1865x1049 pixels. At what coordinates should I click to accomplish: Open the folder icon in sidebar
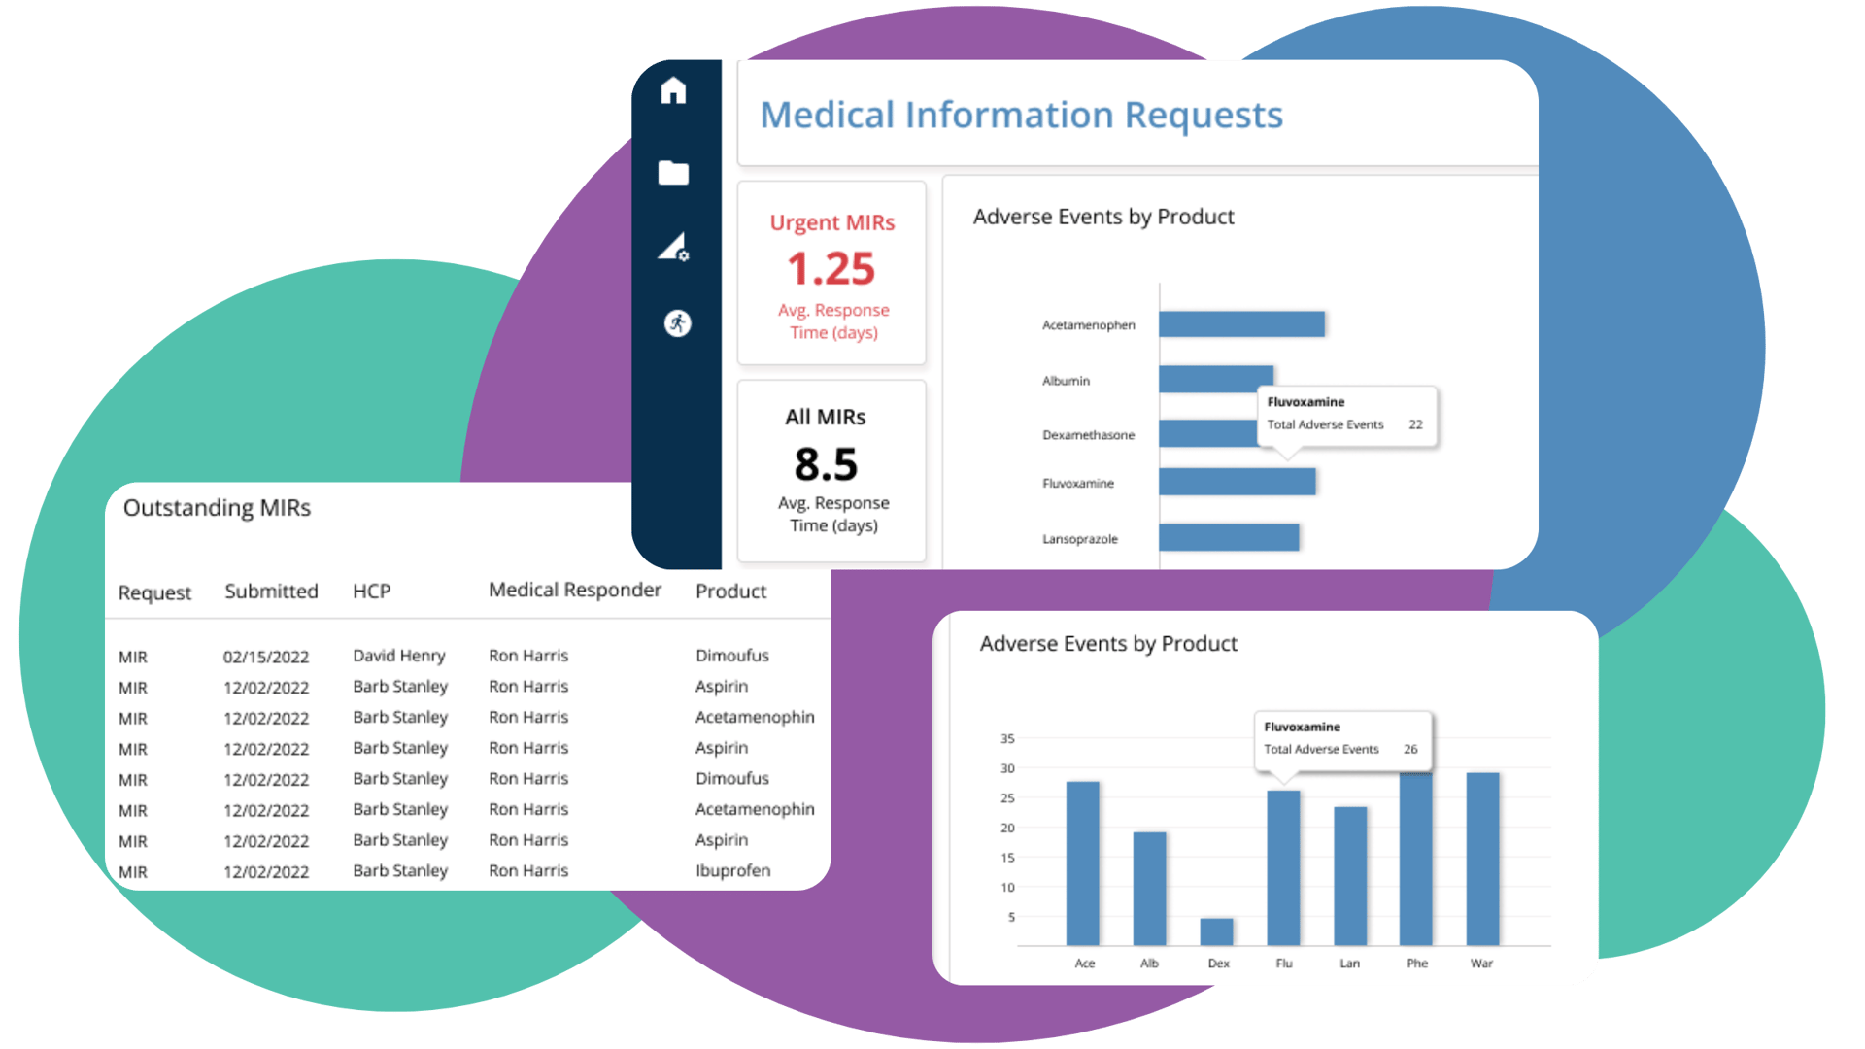673,173
